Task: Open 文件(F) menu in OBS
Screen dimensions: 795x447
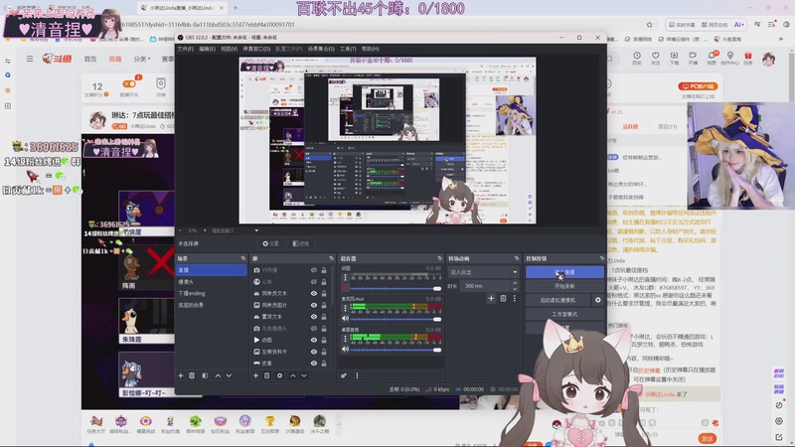Action: click(x=185, y=49)
